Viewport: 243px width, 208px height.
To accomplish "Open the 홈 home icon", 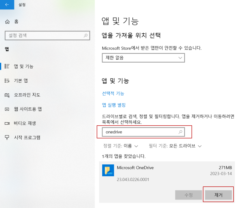I will point(7,22).
